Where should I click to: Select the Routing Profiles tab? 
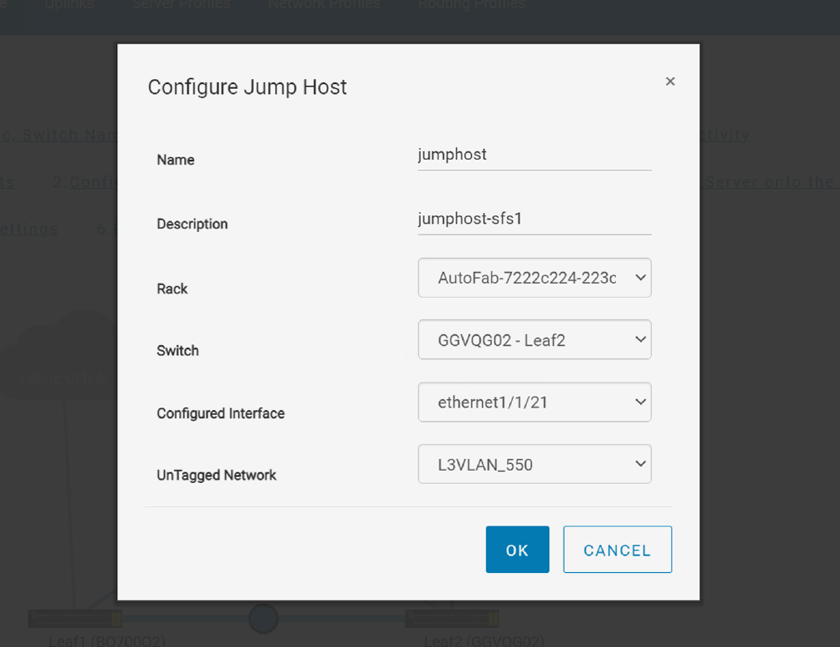click(471, 5)
